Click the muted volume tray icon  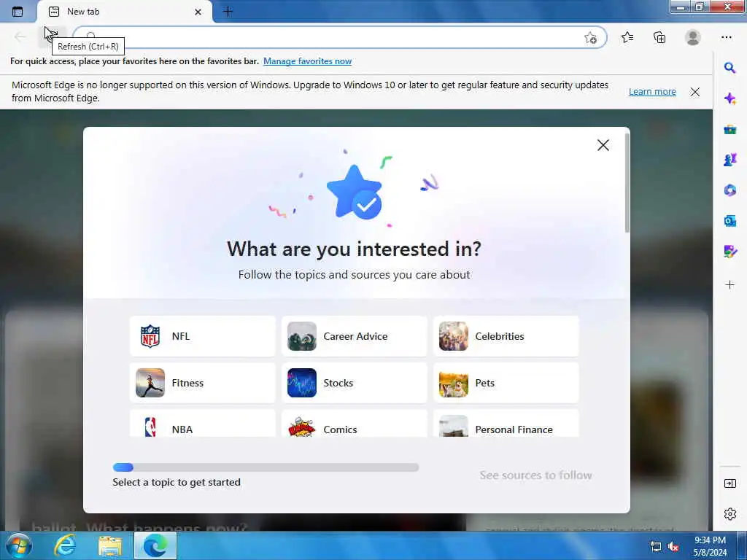[673, 547]
